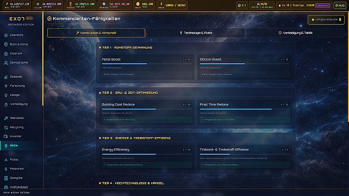
Task: Click the gold credits coin icon
Action: pyautogui.click(x=138, y=4)
